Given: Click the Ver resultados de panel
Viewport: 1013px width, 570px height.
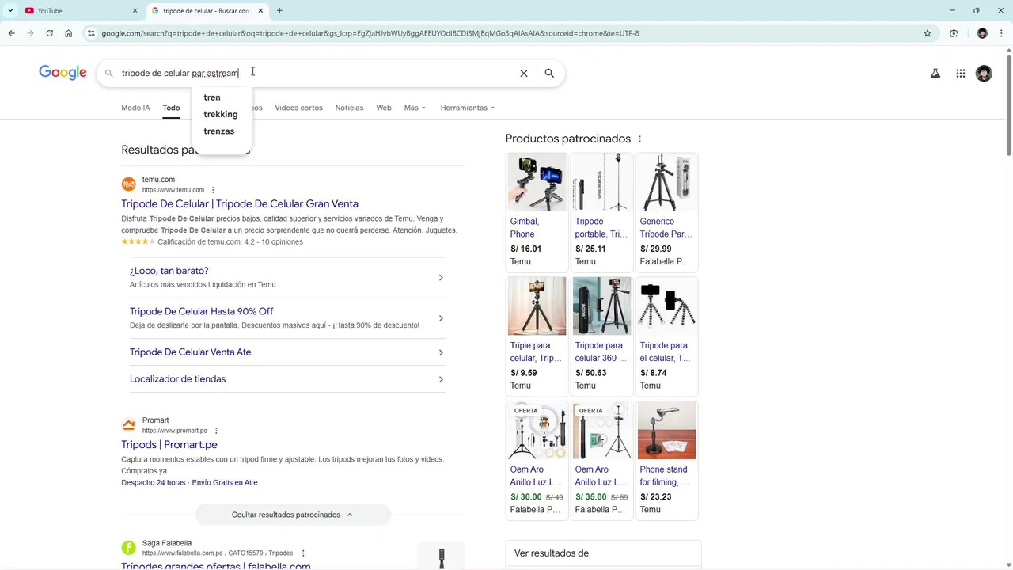Looking at the screenshot, I should 603,554.
